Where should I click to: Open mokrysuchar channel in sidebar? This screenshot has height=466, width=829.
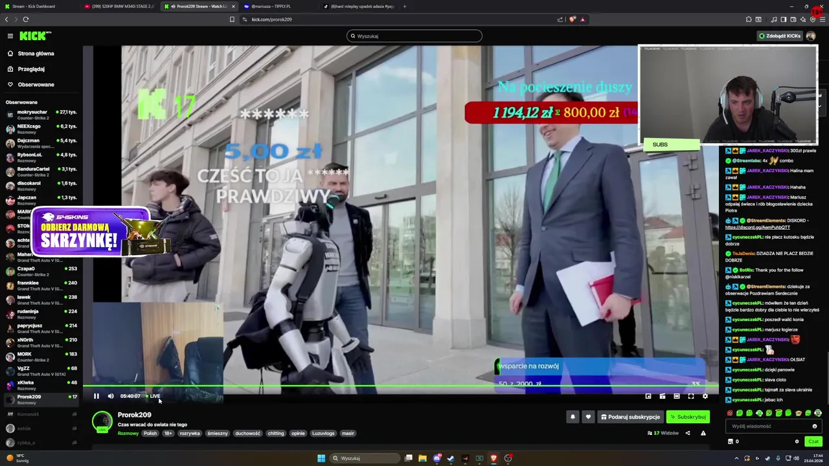click(x=41, y=115)
